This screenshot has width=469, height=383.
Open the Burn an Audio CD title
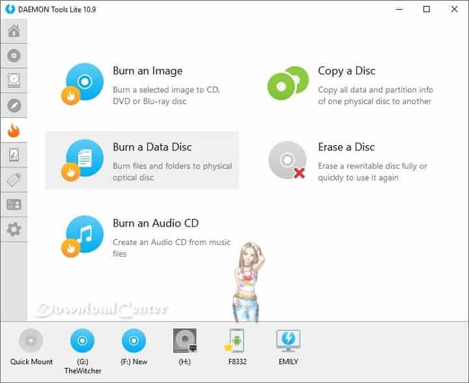(156, 223)
